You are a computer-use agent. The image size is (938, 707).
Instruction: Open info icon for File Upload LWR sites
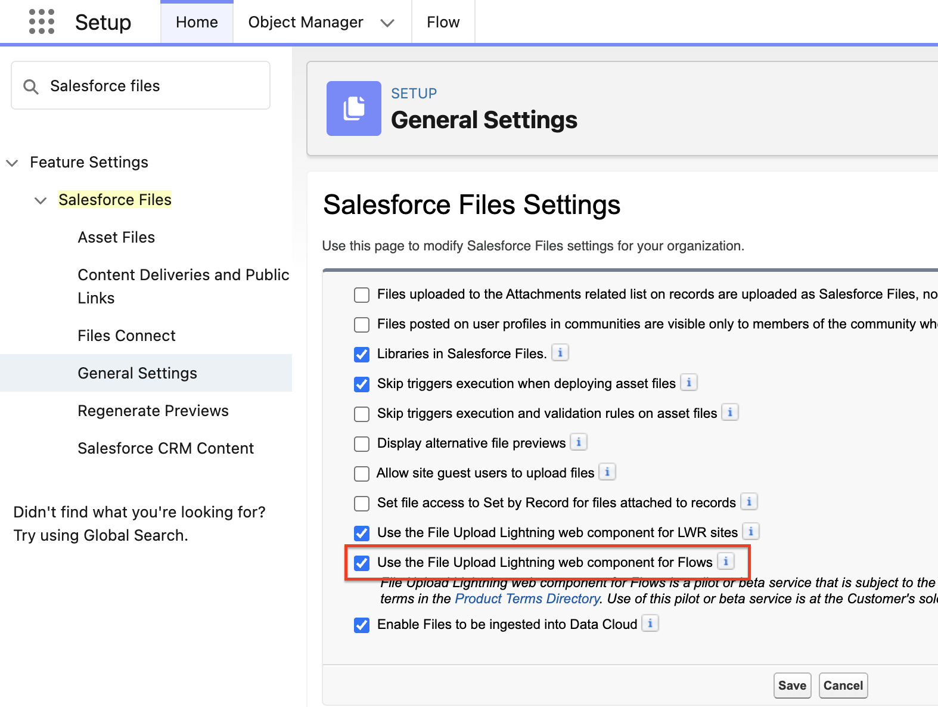(751, 532)
